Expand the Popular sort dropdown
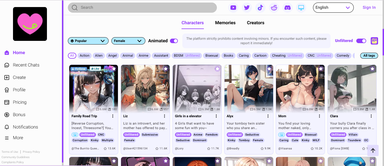This screenshot has height=166, width=384. [88, 41]
